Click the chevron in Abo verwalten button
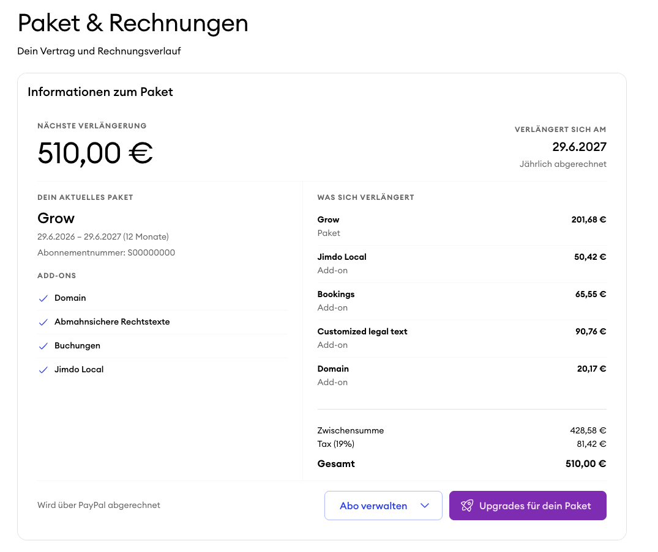The width and height of the screenshot is (658, 552). tap(425, 506)
